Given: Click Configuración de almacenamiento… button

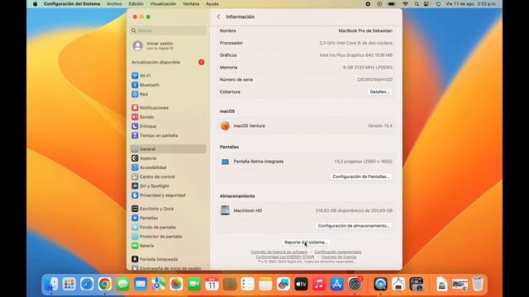Looking at the screenshot, I should pos(354,225).
